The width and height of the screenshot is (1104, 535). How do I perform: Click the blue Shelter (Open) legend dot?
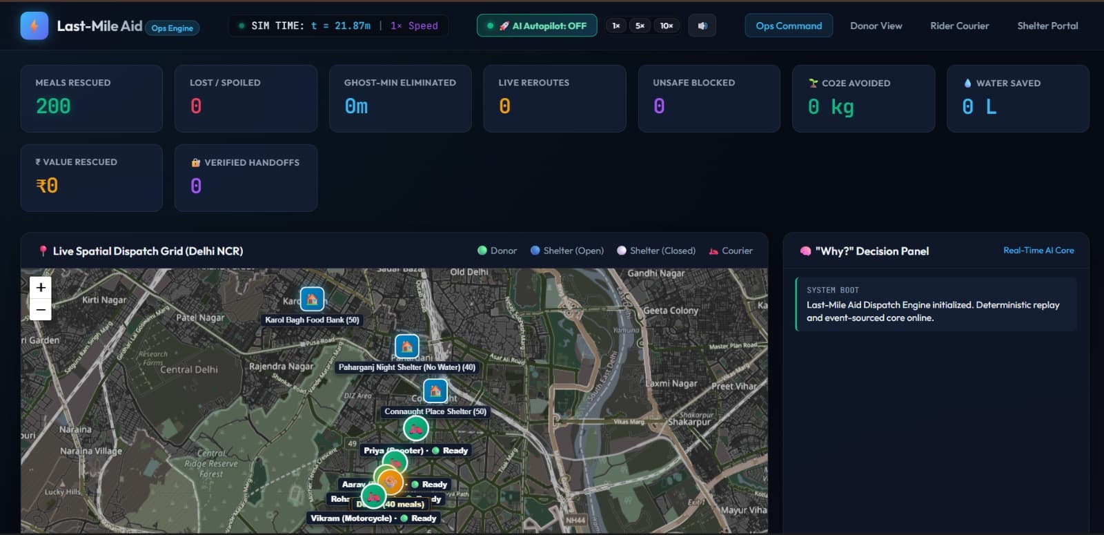535,251
